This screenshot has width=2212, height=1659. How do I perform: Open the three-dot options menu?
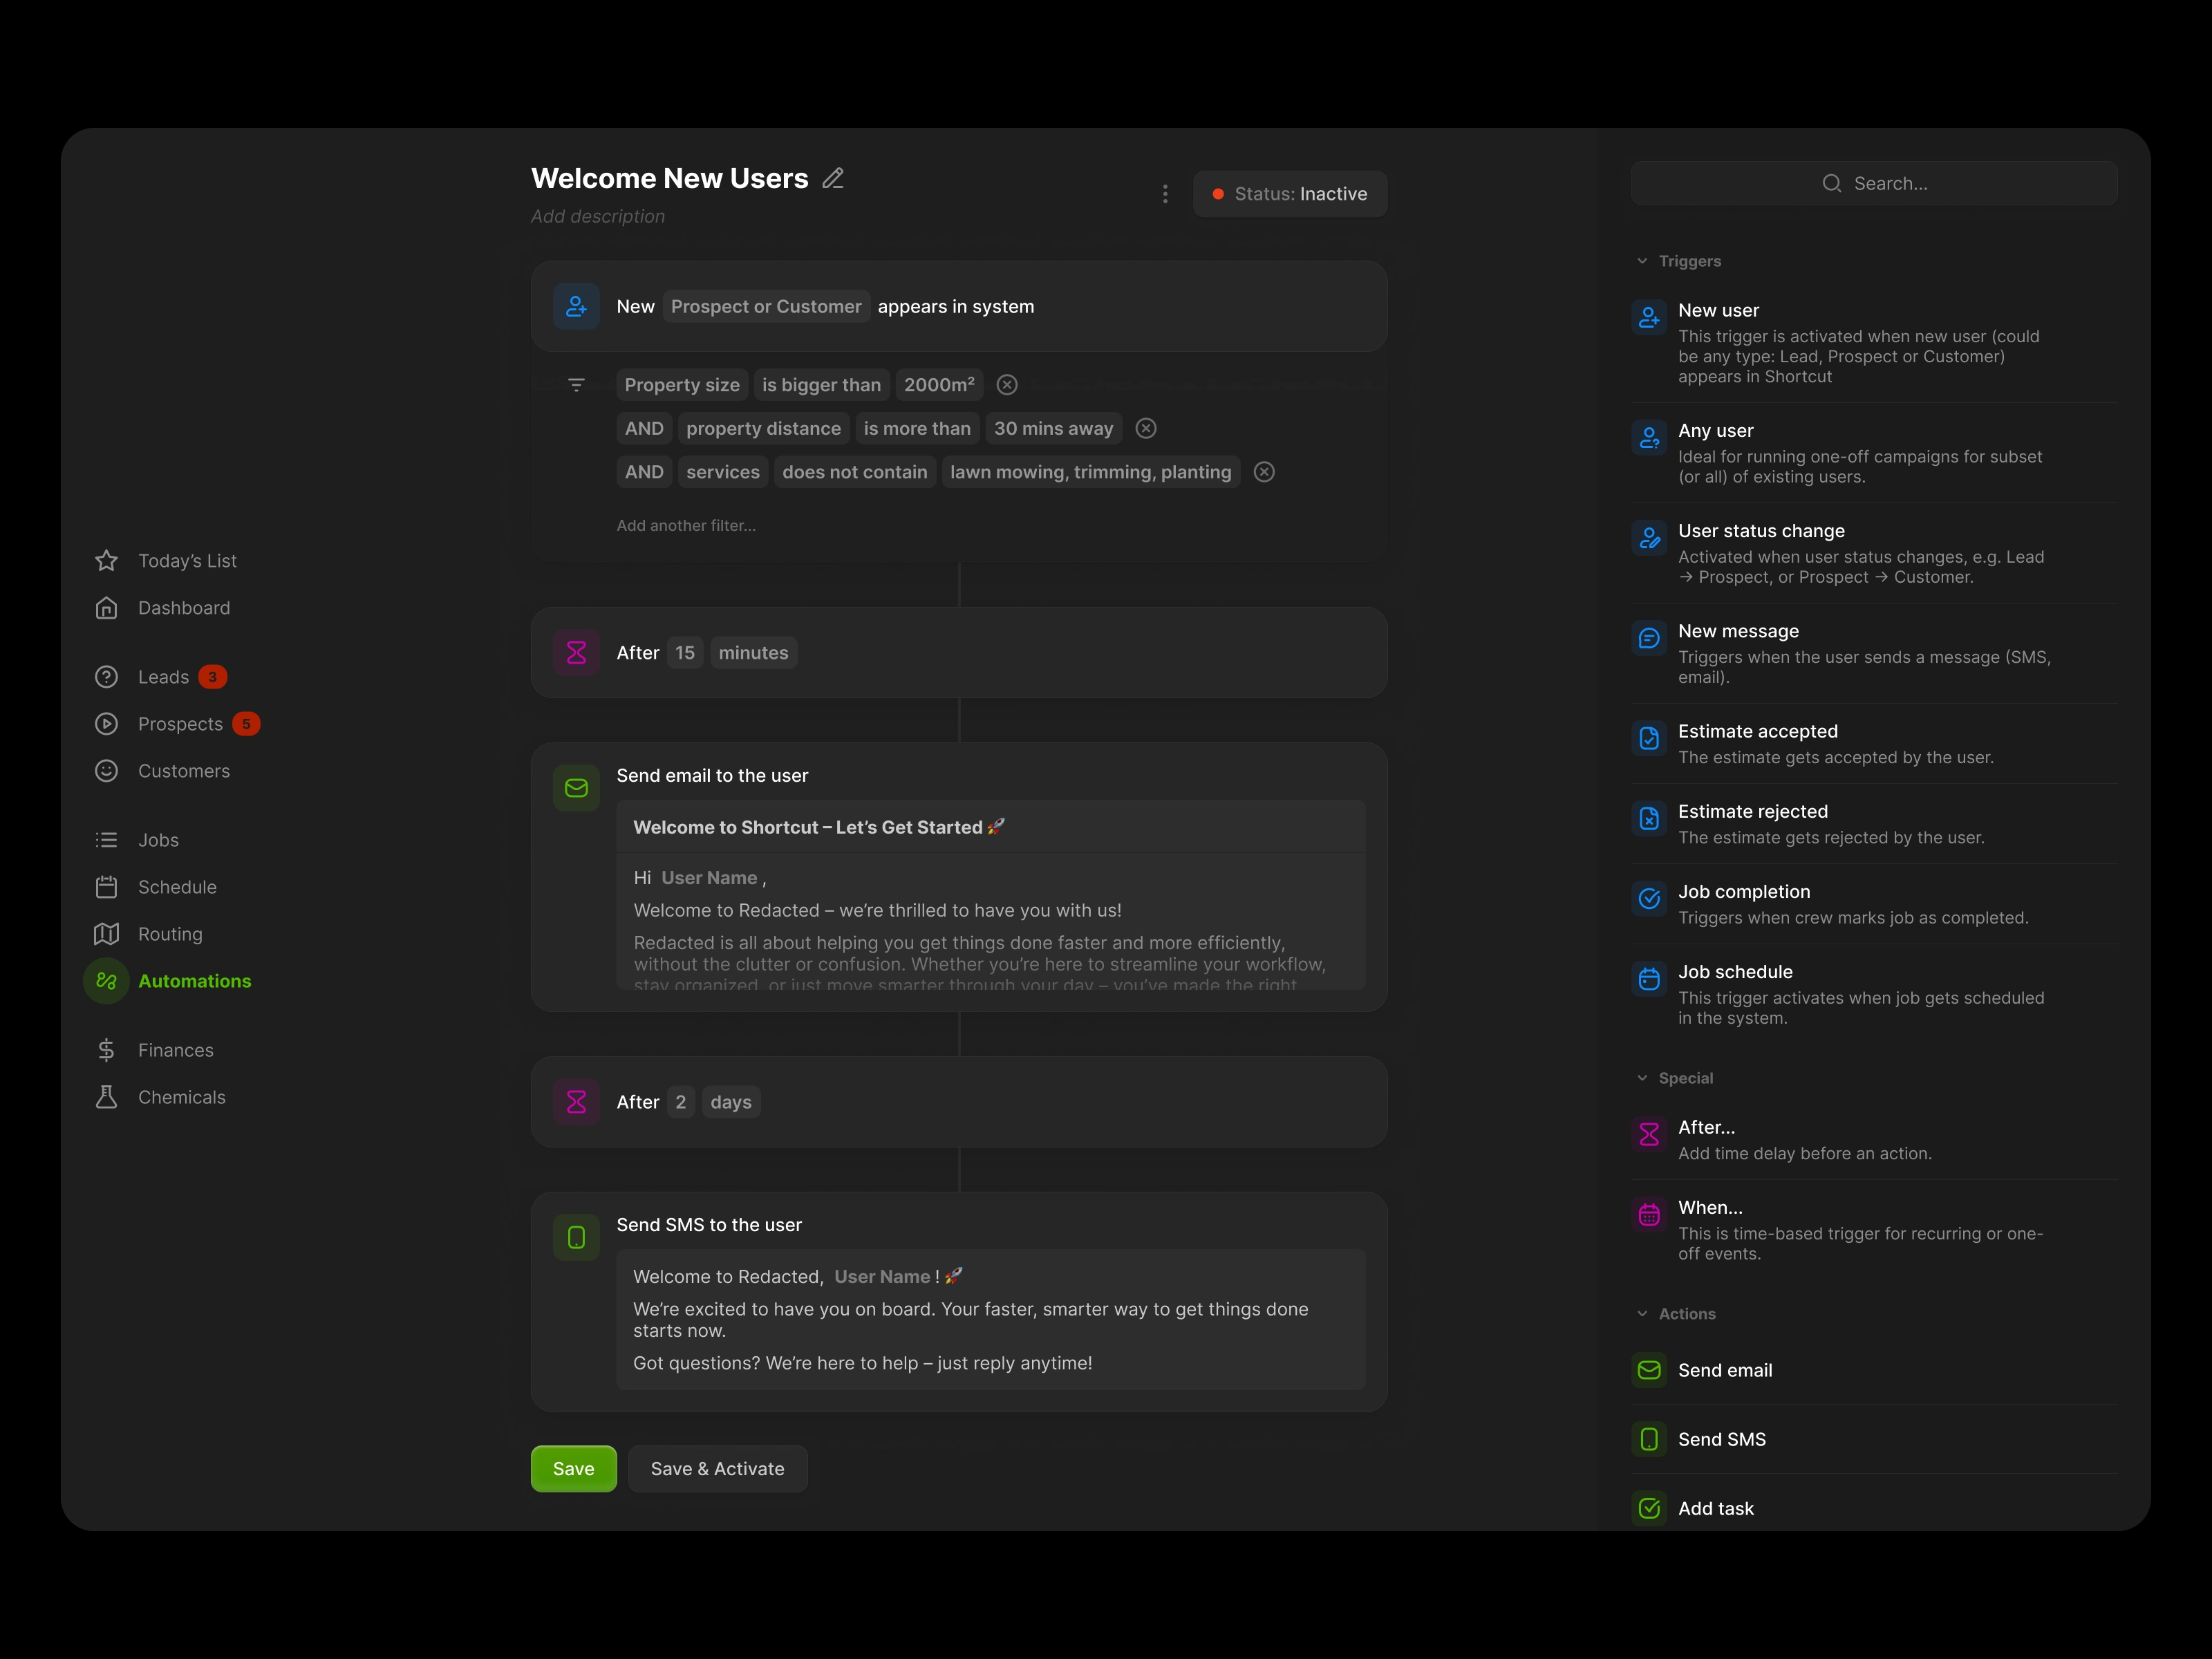pos(1165,194)
